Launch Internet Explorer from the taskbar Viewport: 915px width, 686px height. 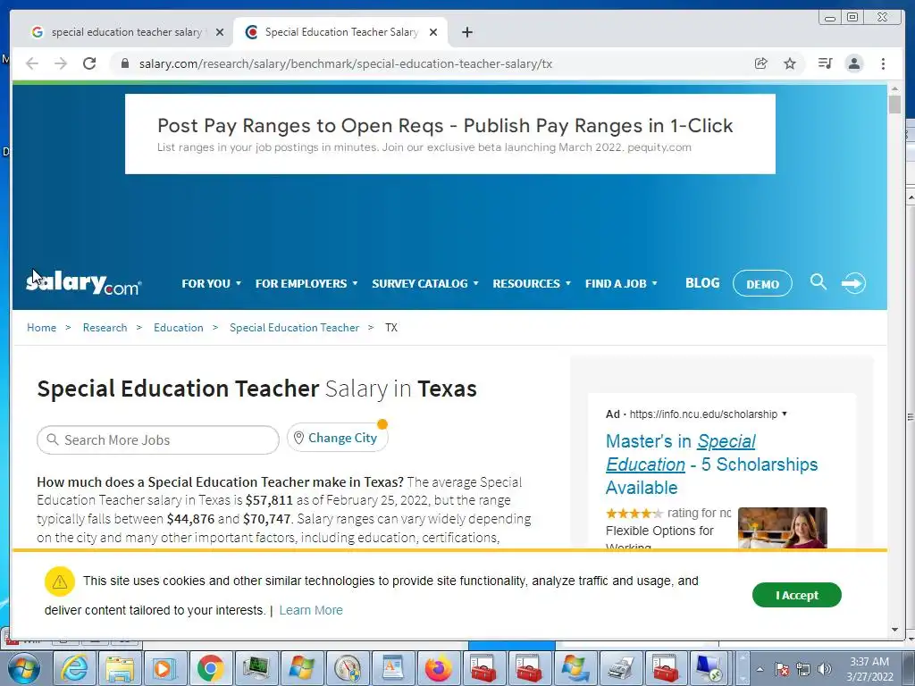pos(75,668)
